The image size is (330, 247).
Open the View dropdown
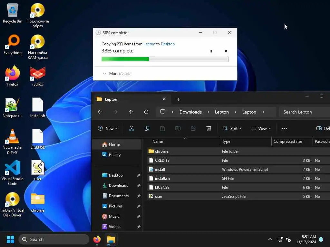[261, 128]
